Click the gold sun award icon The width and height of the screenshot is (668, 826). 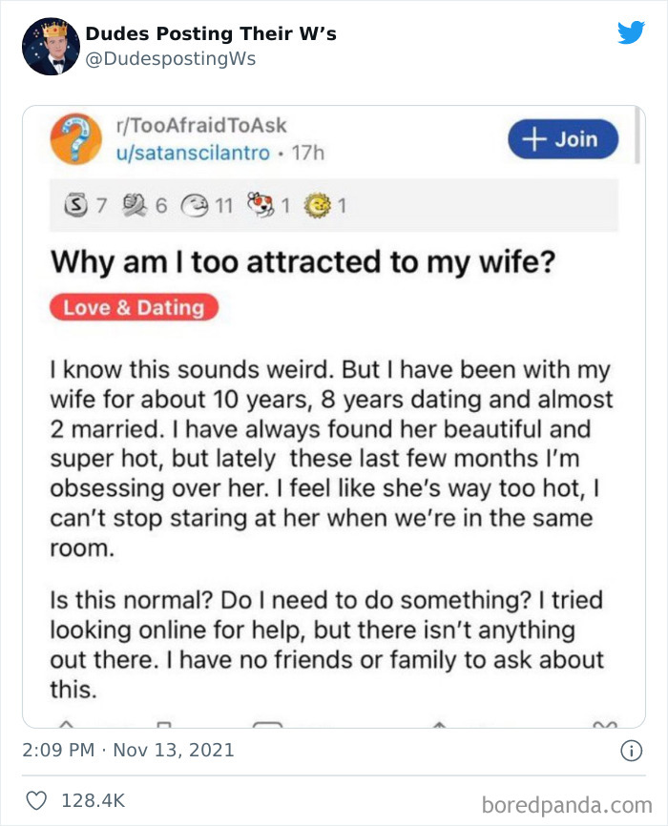(x=317, y=203)
